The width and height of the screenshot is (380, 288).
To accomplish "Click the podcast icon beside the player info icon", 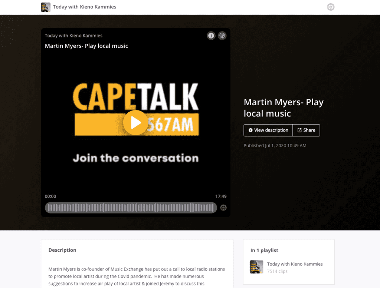I will pyautogui.click(x=222, y=36).
